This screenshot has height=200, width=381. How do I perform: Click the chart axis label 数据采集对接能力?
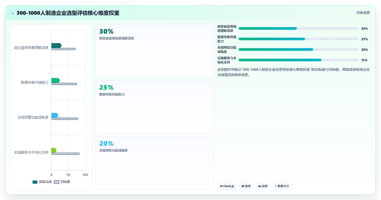(x=35, y=82)
